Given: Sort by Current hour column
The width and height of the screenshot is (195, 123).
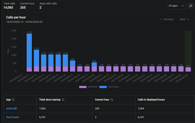Looking at the screenshot, I should [112, 100].
